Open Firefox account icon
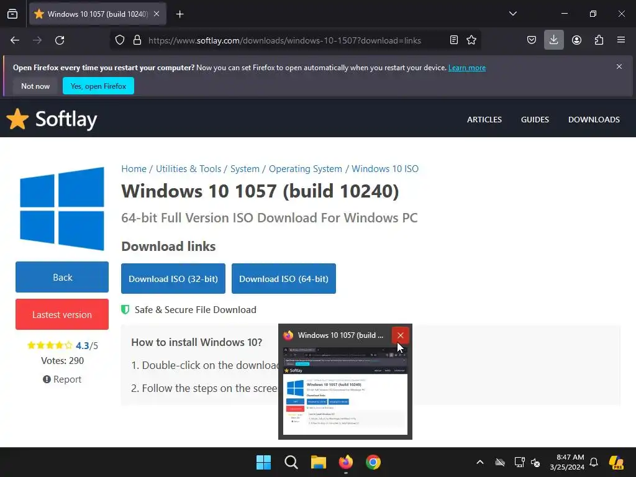 point(576,40)
